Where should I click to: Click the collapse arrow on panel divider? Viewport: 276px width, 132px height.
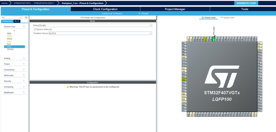[157, 17]
